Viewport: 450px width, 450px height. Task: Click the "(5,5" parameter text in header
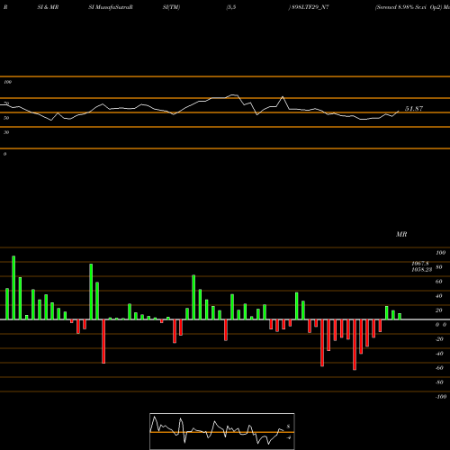(231, 7)
